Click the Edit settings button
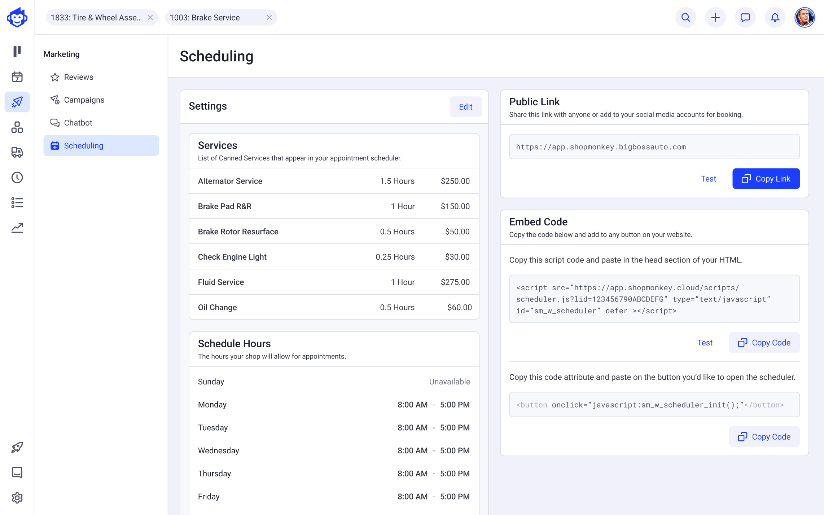 465,107
